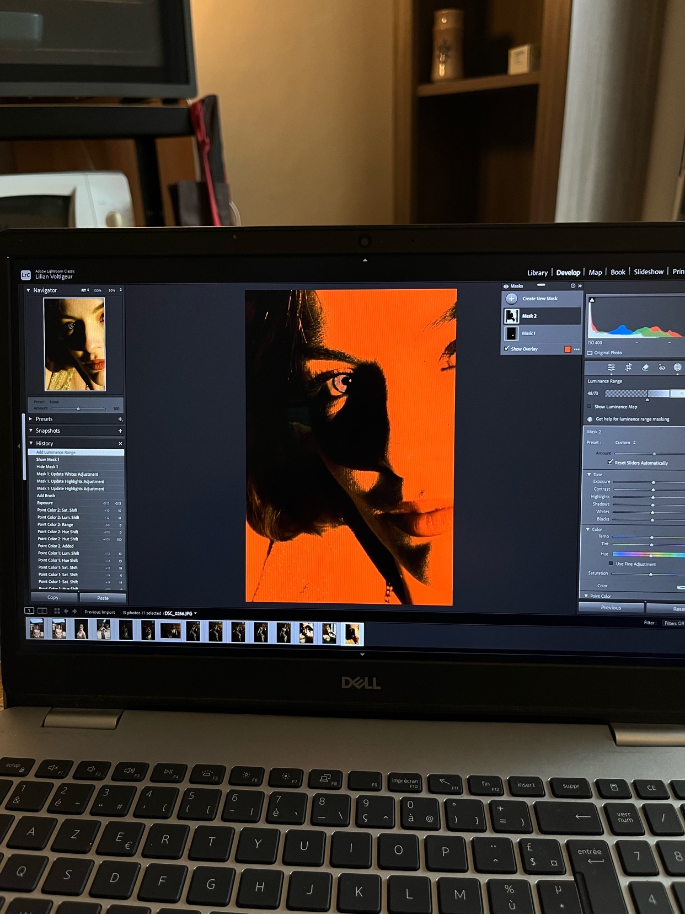
Task: Select the Mask 1 thumbnail
Action: point(511,333)
